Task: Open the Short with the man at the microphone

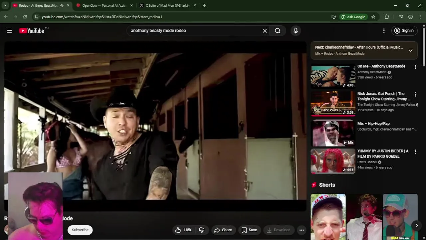Action: [364, 217]
